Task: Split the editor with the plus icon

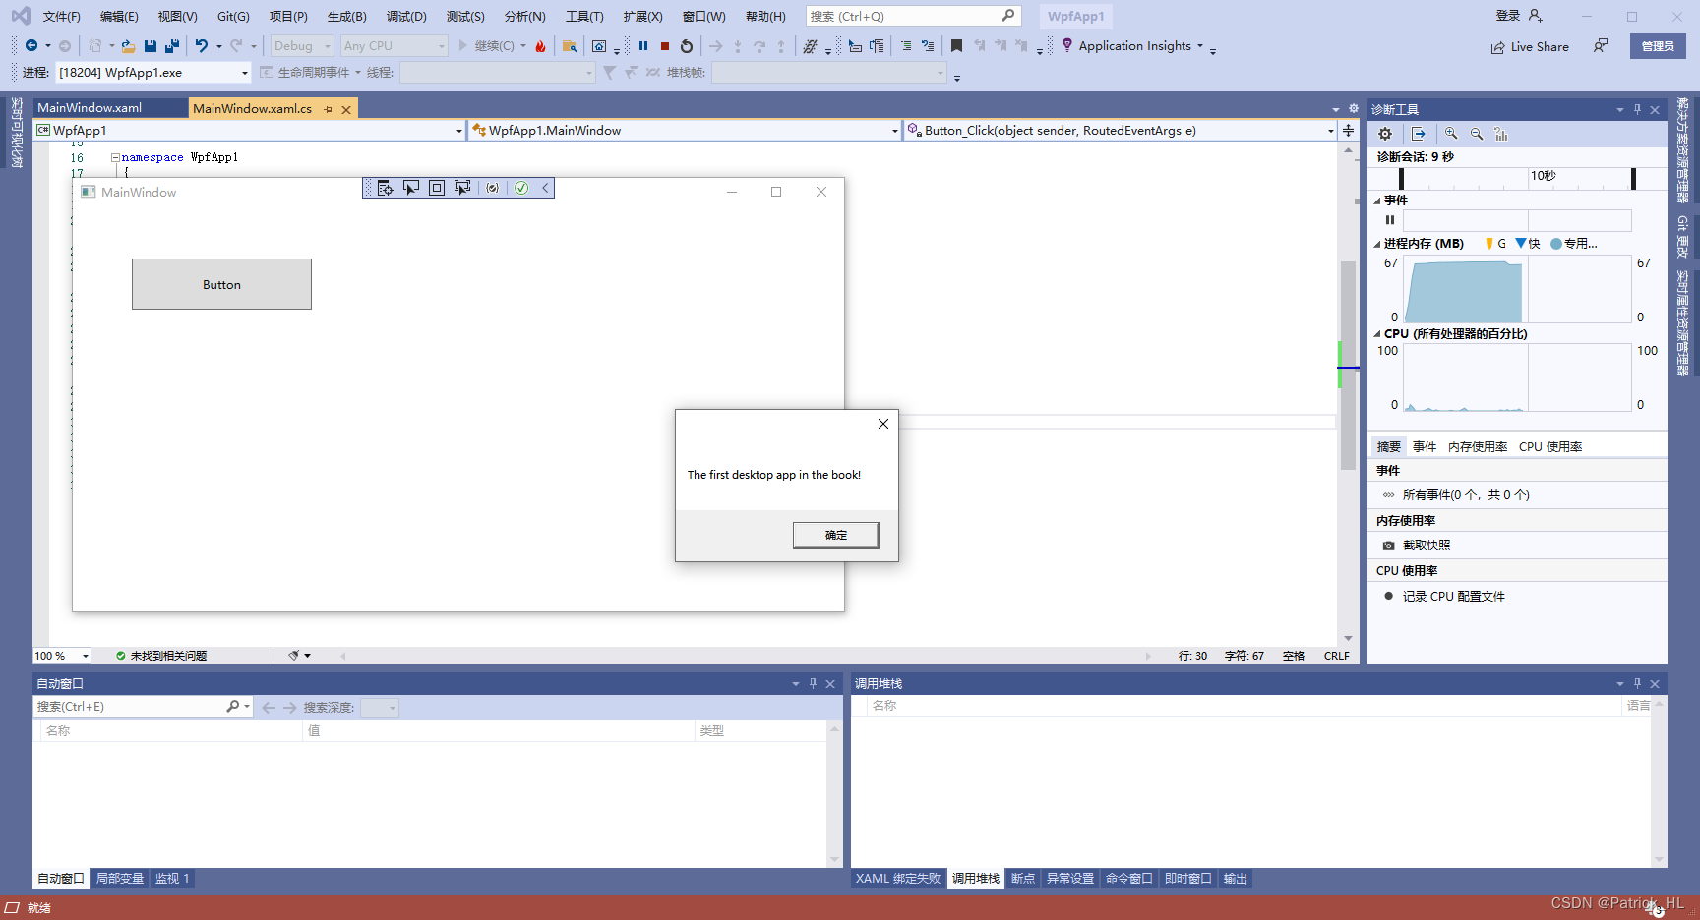Action: [1348, 130]
